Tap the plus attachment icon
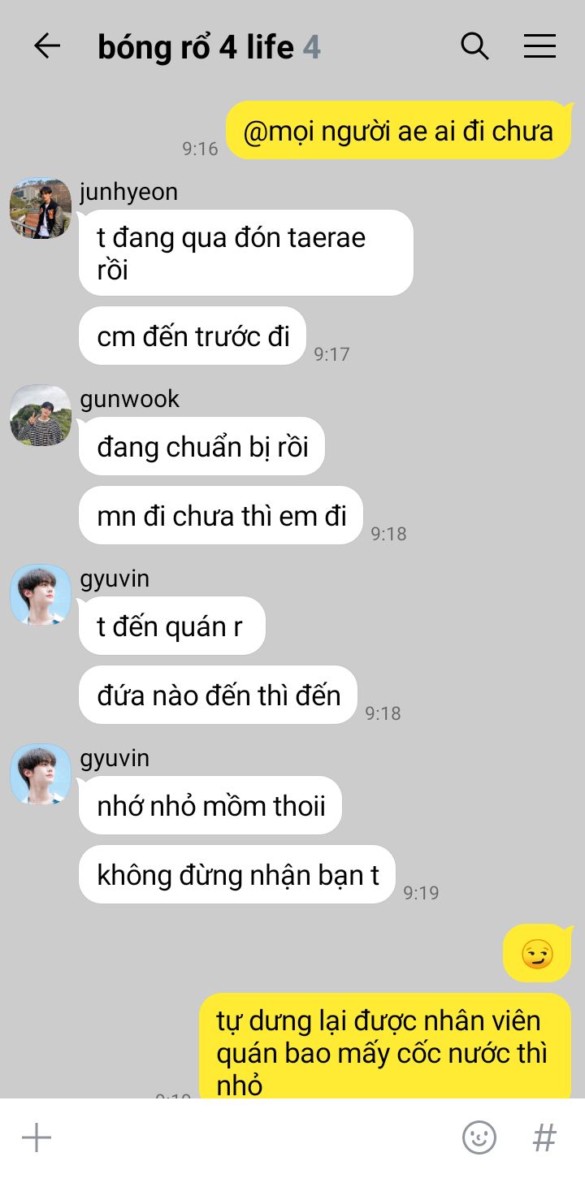 37,1137
